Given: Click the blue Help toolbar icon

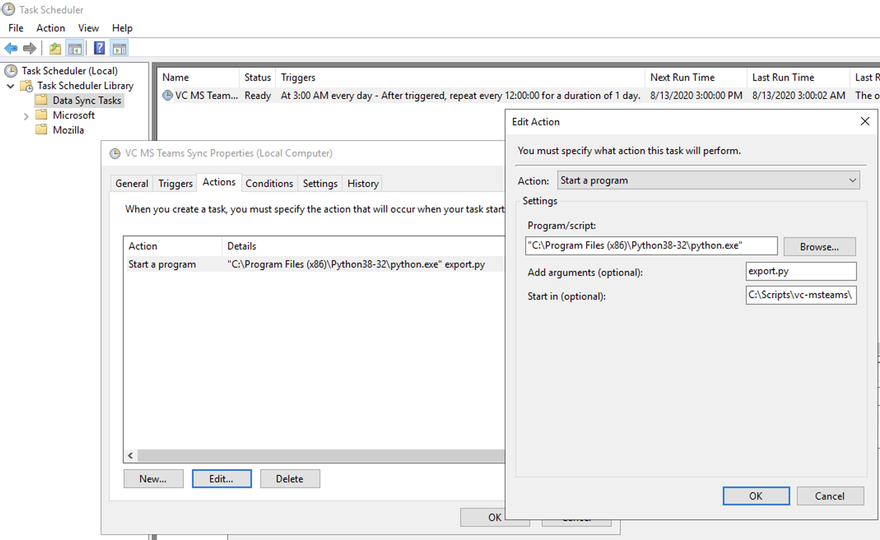Looking at the screenshot, I should click(x=99, y=49).
